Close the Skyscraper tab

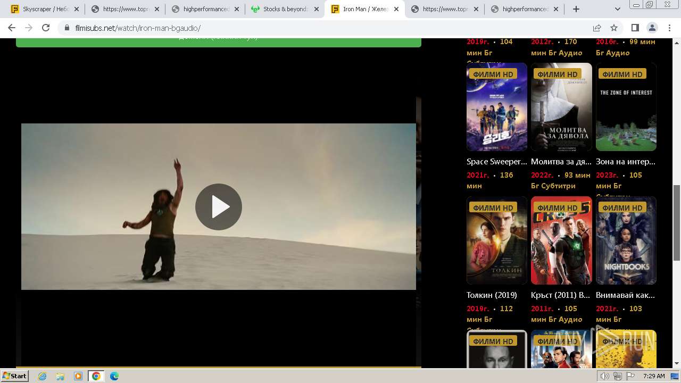(x=77, y=9)
